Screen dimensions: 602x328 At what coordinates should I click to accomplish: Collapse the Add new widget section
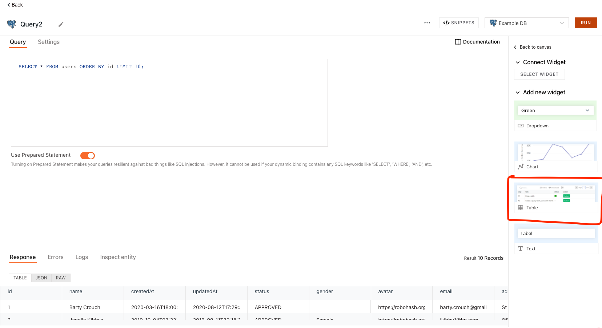[518, 92]
